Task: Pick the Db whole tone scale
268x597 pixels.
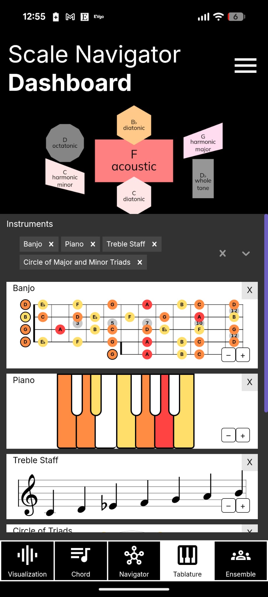Action: [203, 180]
